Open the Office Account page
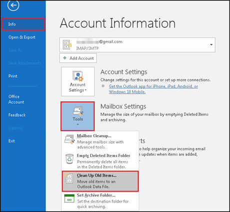The image size is (230, 212). coord(16,99)
